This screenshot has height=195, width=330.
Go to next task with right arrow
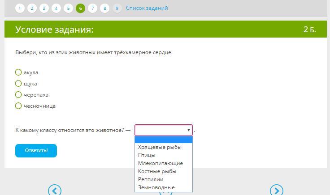point(277,191)
